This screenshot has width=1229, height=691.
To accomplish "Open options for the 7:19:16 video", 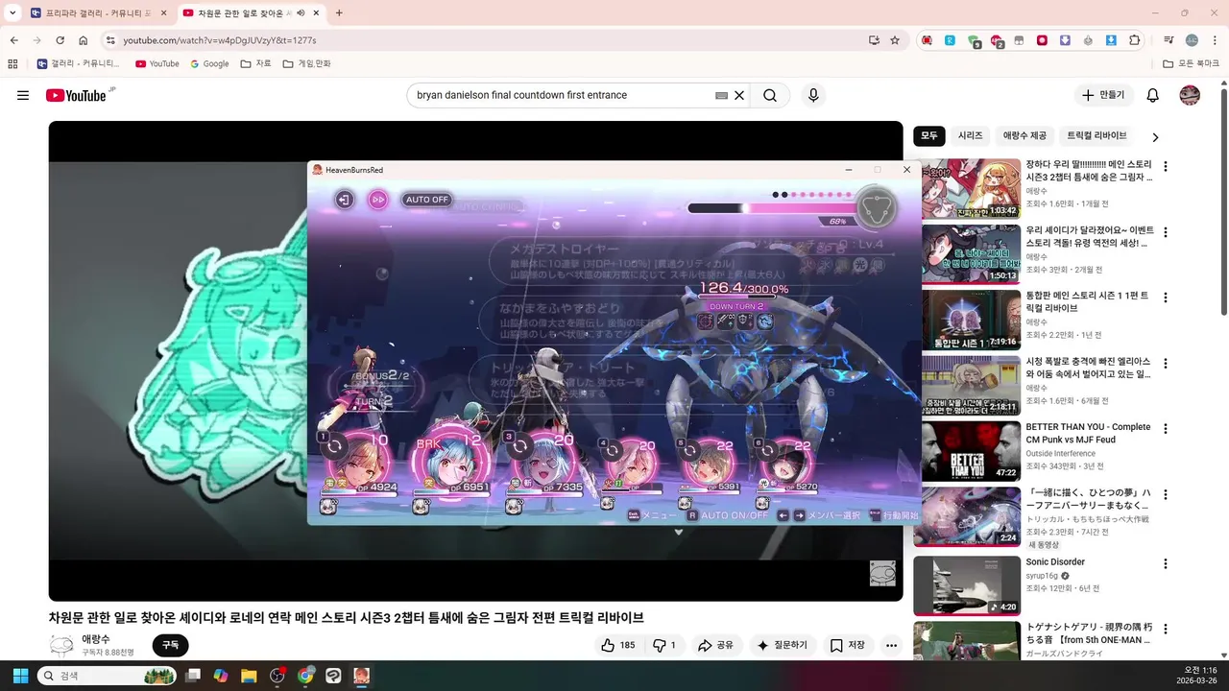I will [x=1166, y=298].
